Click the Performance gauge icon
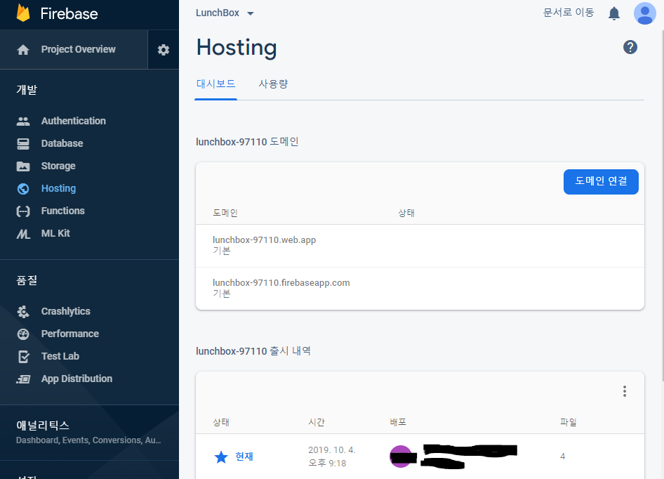This screenshot has width=664, height=479. [x=23, y=334]
